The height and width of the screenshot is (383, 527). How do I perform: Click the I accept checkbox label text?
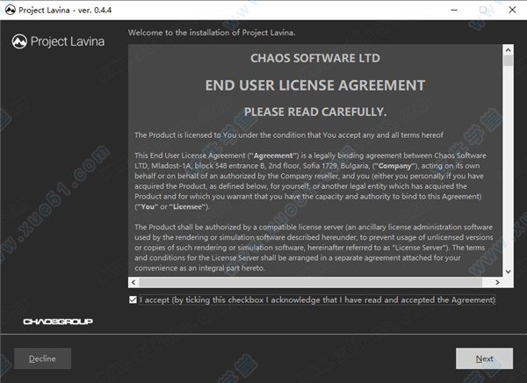coord(317,300)
